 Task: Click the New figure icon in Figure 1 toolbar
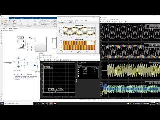[x=58, y=22]
